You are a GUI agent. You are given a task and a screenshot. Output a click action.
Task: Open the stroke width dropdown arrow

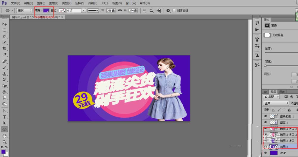(83, 11)
